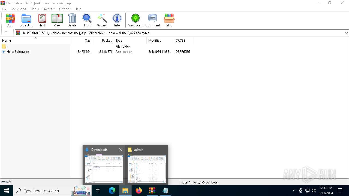Open the taskbar clock and date
The image size is (349, 196).
(326, 191)
